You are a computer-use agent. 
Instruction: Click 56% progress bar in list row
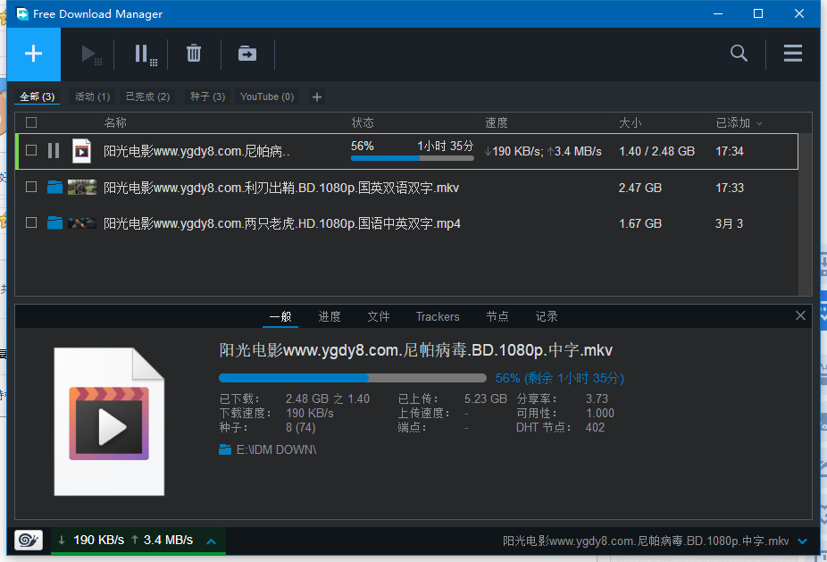click(412, 158)
